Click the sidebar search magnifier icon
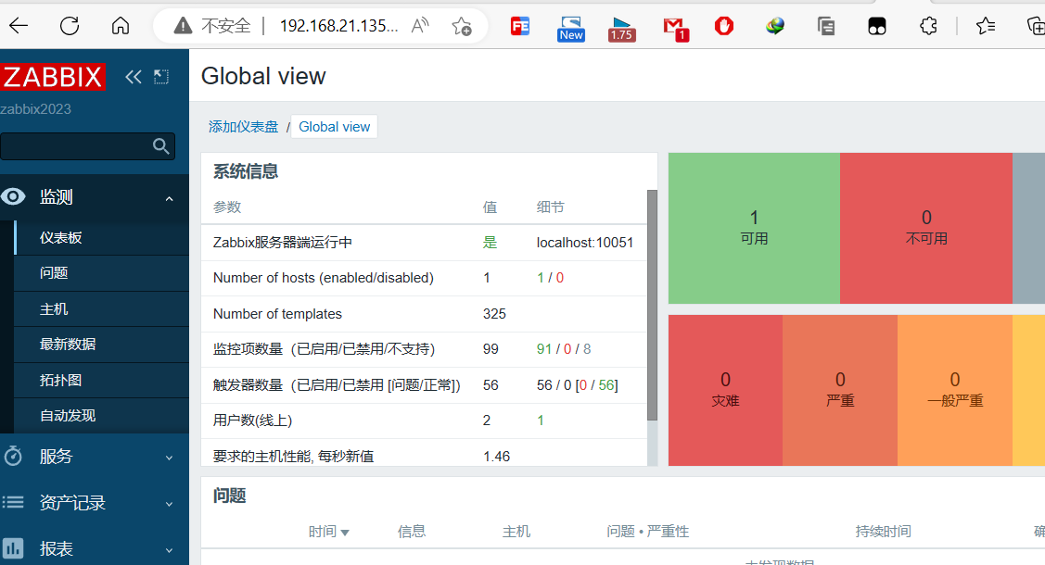The height and width of the screenshot is (565, 1045). pyautogui.click(x=160, y=145)
